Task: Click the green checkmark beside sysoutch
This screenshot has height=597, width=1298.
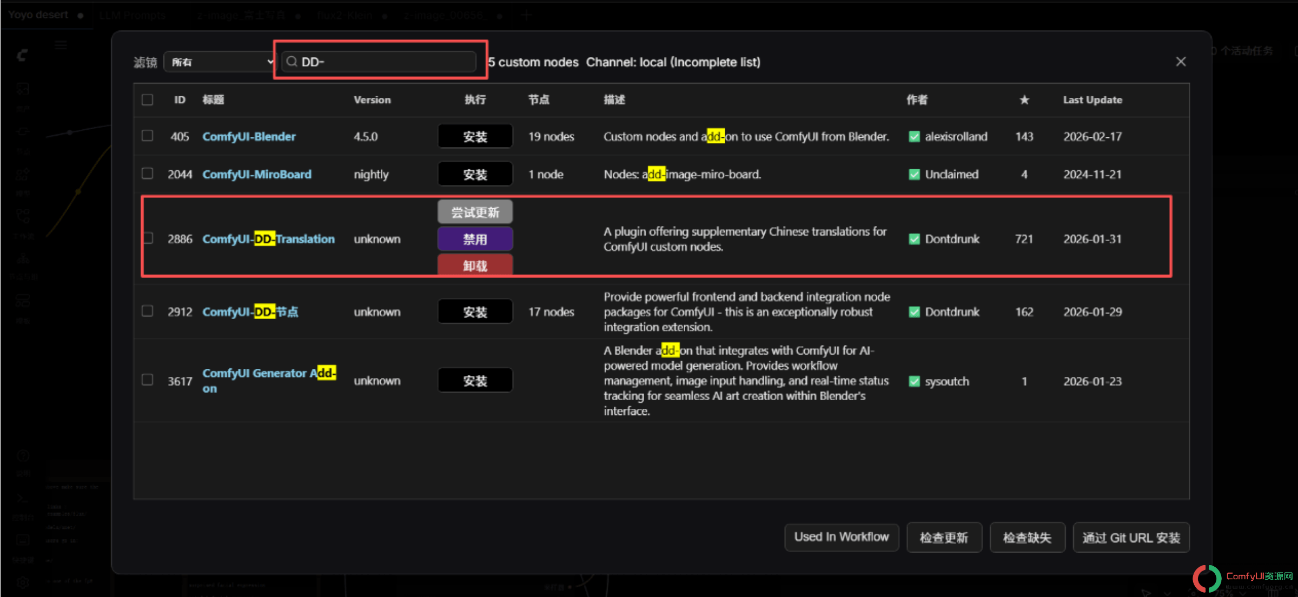Action: click(x=914, y=381)
